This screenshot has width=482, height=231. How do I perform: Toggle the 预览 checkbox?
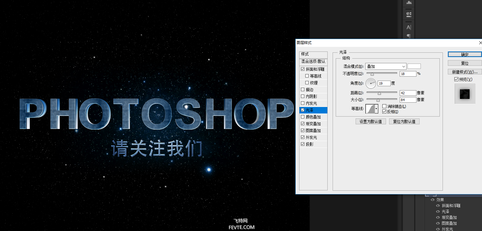click(456, 79)
